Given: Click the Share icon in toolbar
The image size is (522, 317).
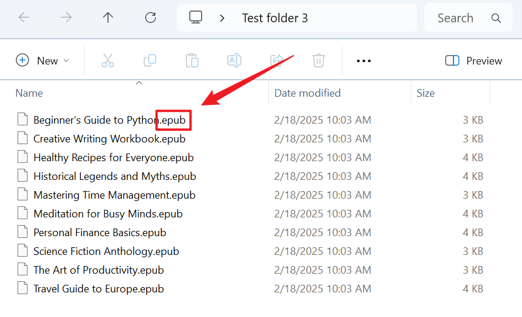Looking at the screenshot, I should 277,60.
